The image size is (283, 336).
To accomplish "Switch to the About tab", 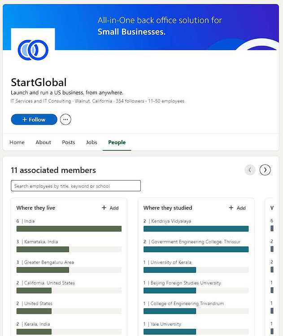I will (x=44, y=142).
